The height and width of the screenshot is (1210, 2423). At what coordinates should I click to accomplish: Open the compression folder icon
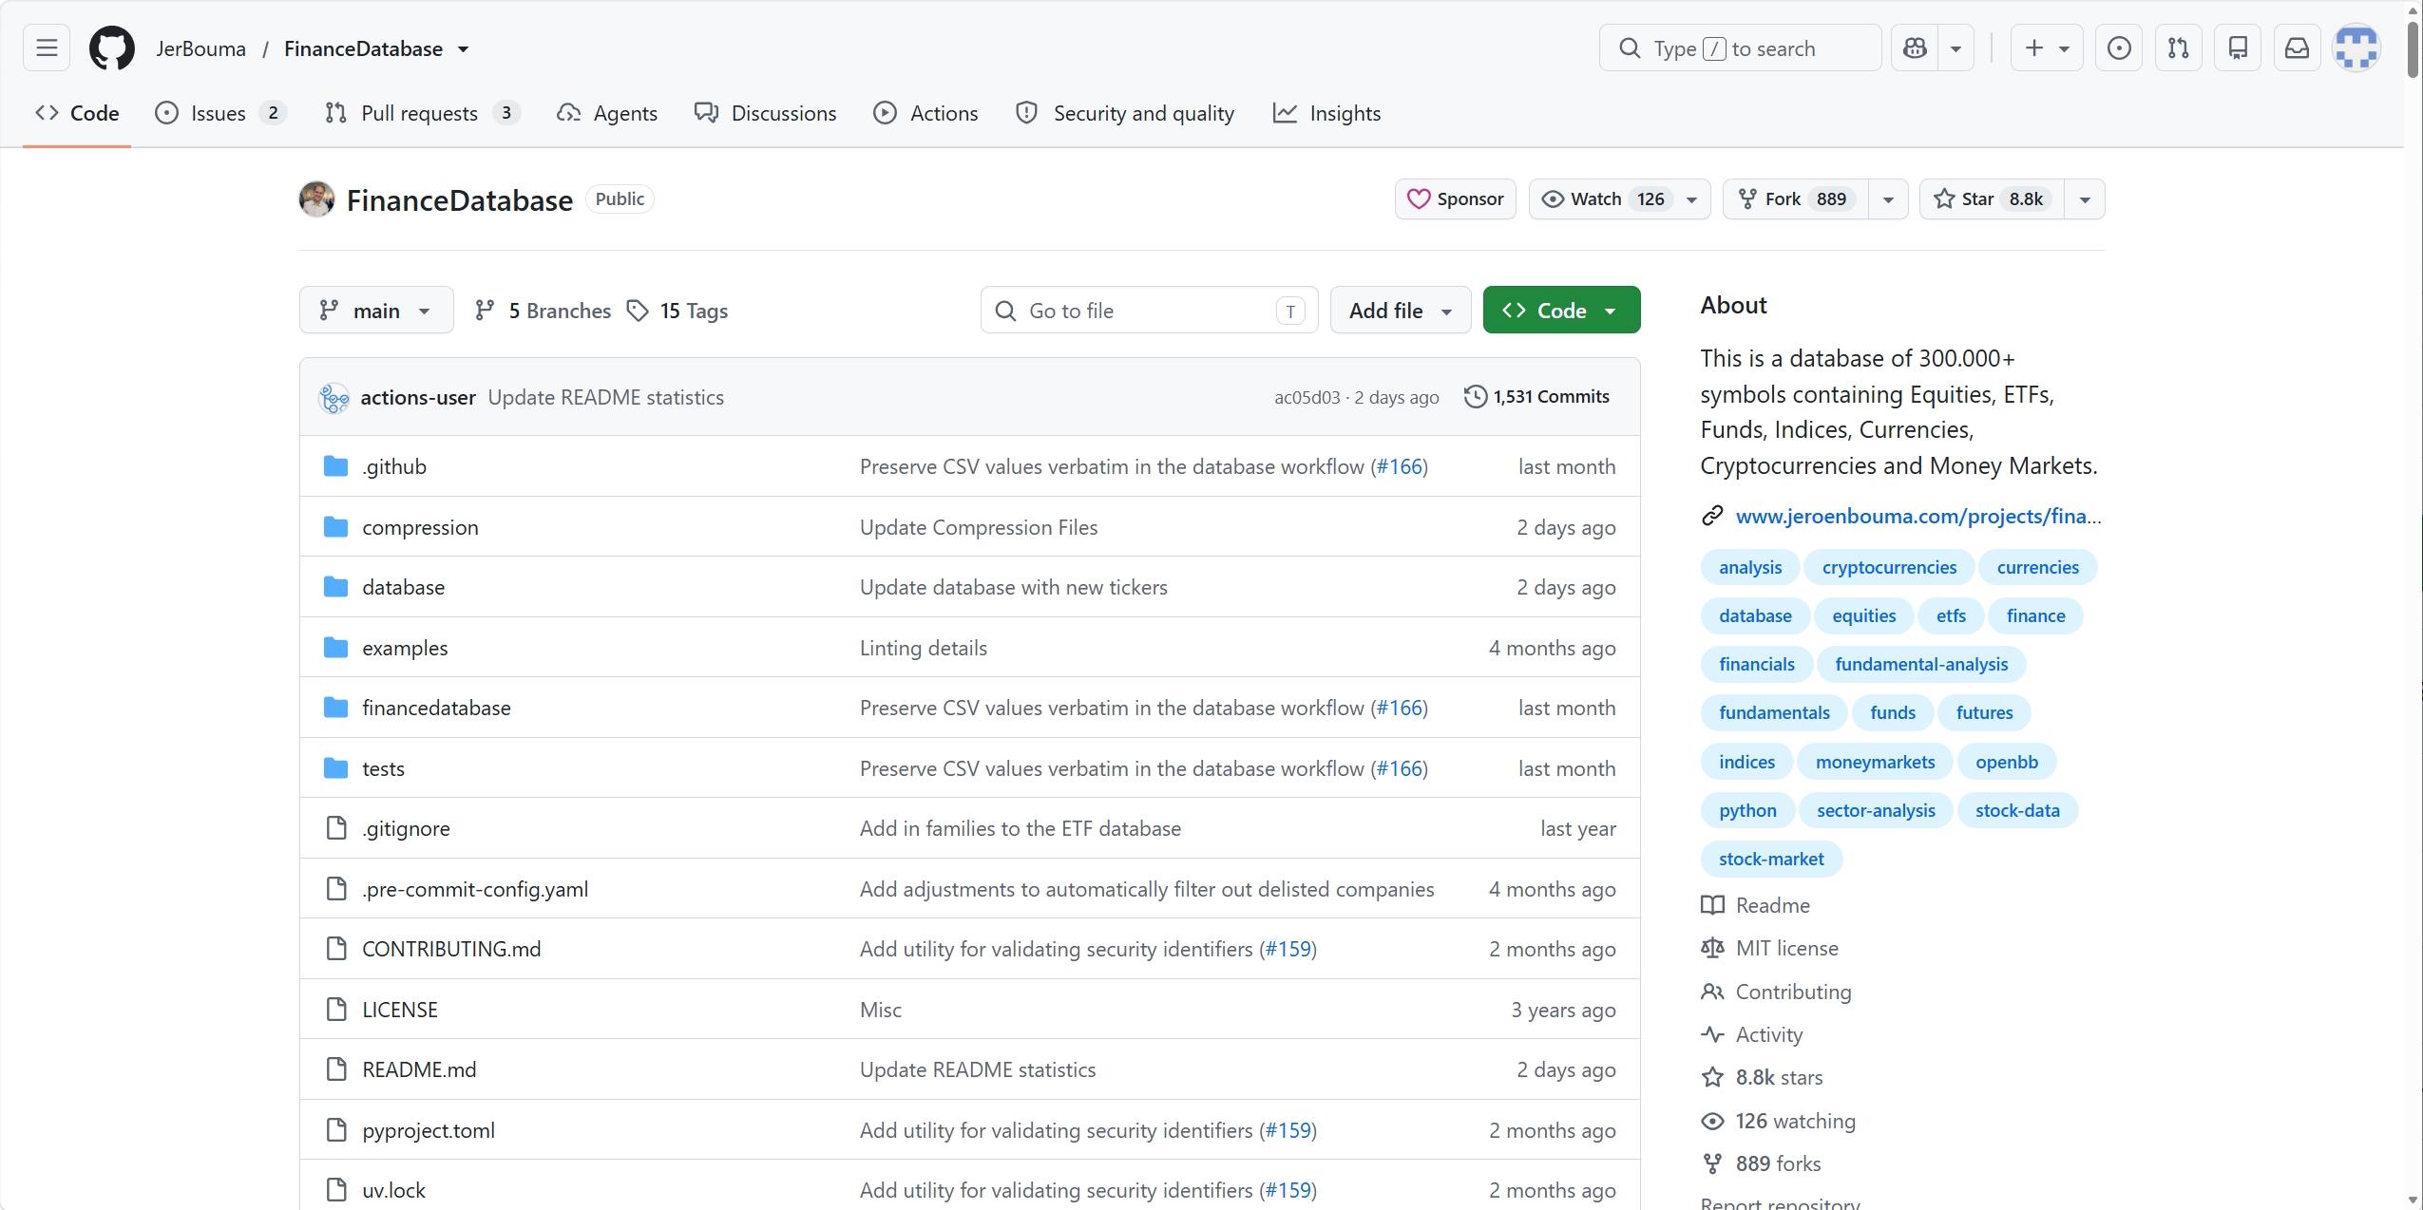pyautogui.click(x=335, y=527)
